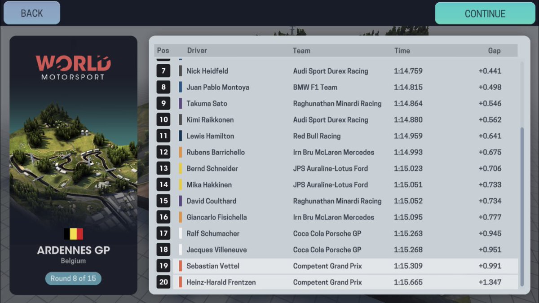
Task: Click the BACK button
Action: point(32,13)
